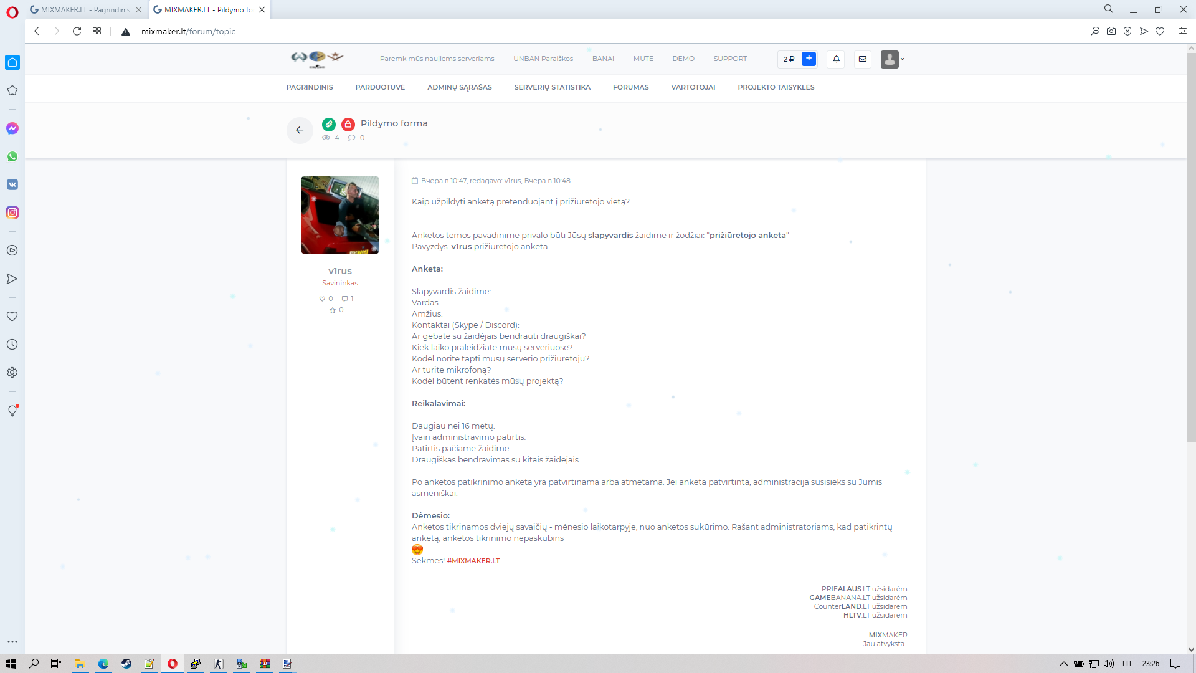Open PAGRINDINIS menu item

[310, 87]
